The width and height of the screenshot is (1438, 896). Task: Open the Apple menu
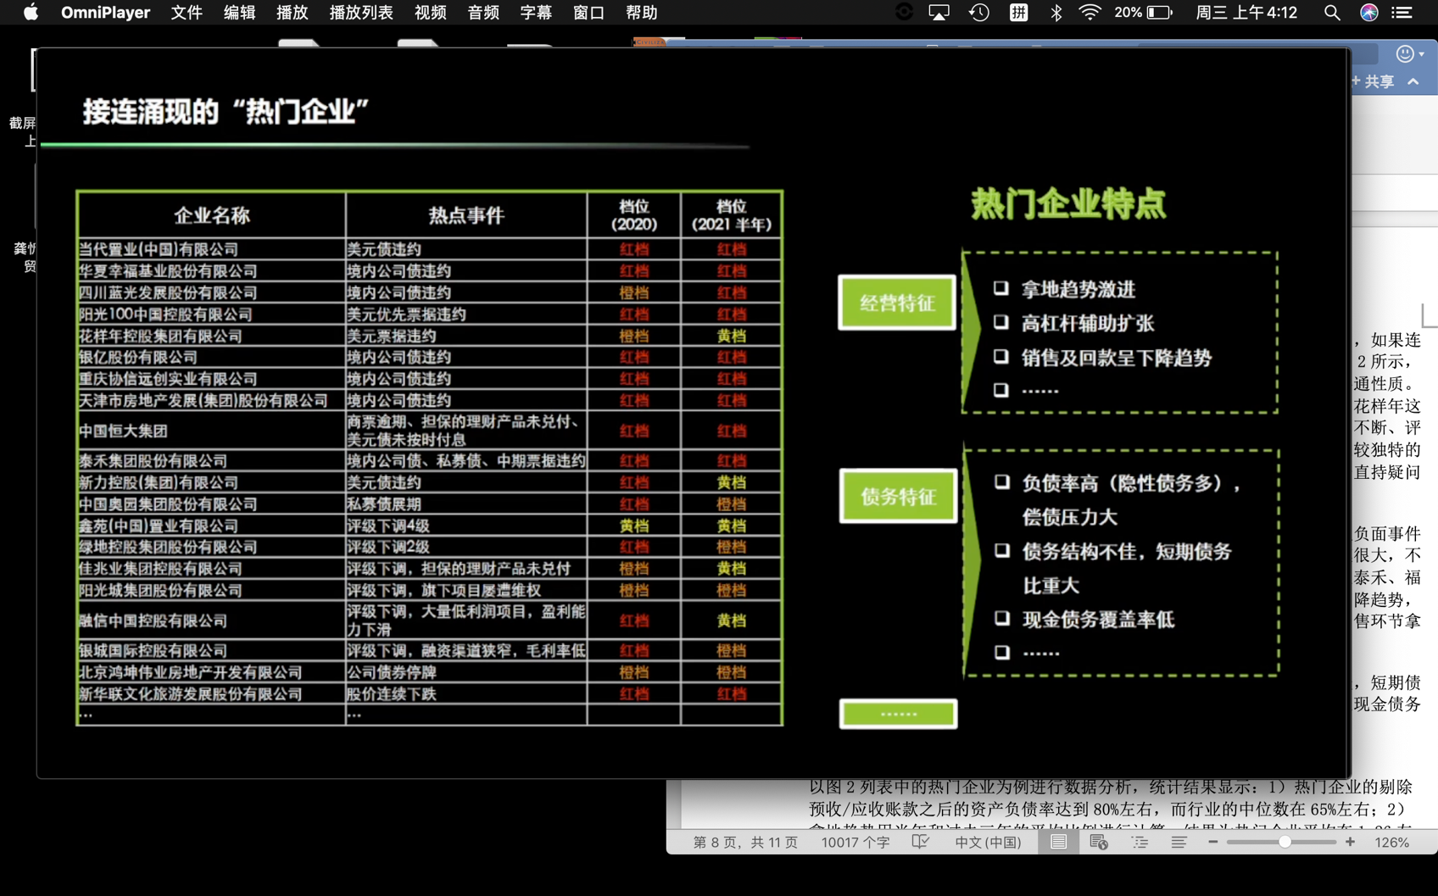click(x=31, y=13)
